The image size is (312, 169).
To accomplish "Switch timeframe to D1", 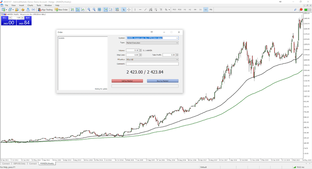I will [x=200, y=10].
